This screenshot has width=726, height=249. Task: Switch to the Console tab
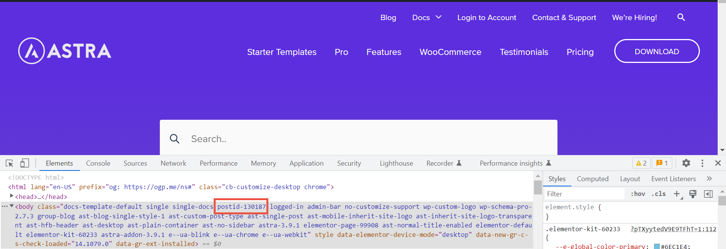point(98,163)
